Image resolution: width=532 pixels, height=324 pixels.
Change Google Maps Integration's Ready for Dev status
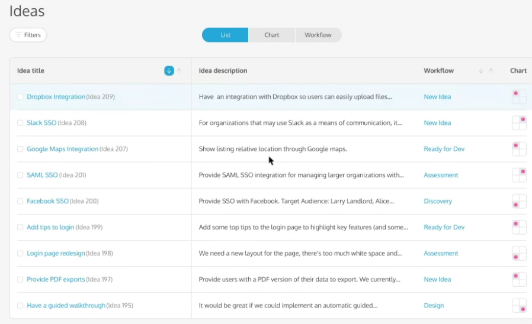tap(444, 149)
